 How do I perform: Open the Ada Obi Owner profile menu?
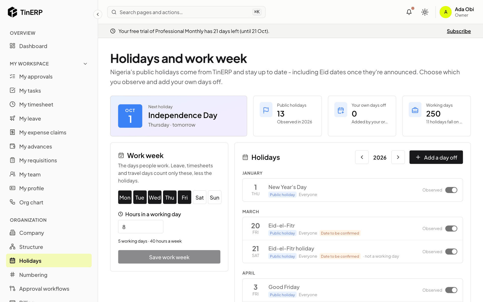coord(457,12)
